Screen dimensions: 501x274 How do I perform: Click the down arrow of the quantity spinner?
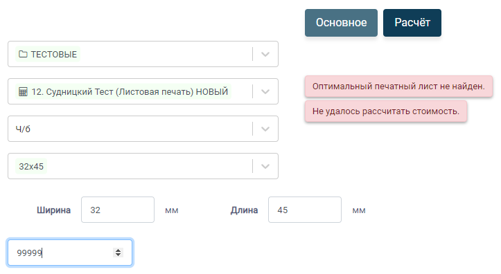[x=118, y=255]
